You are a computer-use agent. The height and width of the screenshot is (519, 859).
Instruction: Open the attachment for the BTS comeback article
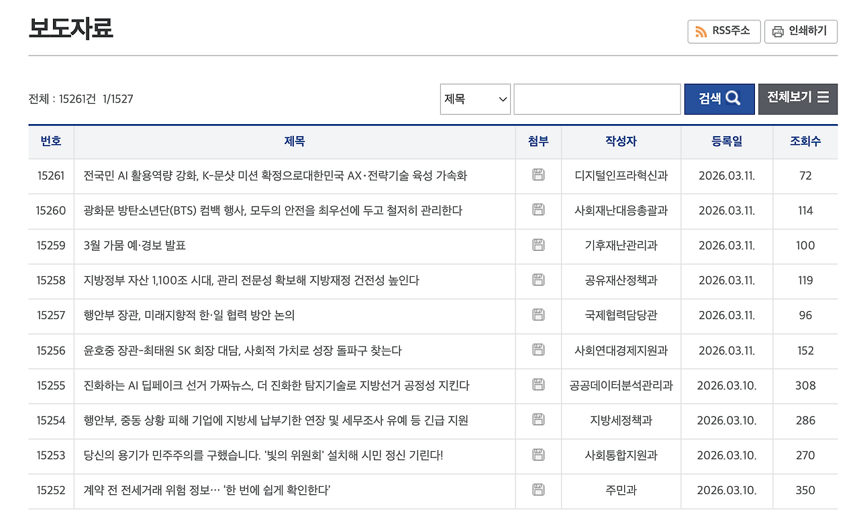[x=538, y=211]
